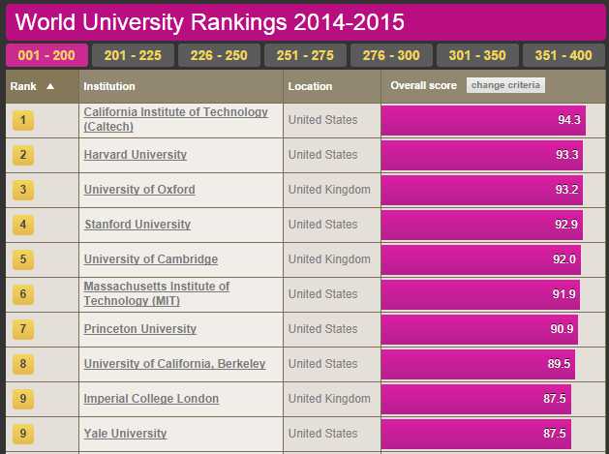
Task: Open the Imperial College London link
Action: [151, 399]
